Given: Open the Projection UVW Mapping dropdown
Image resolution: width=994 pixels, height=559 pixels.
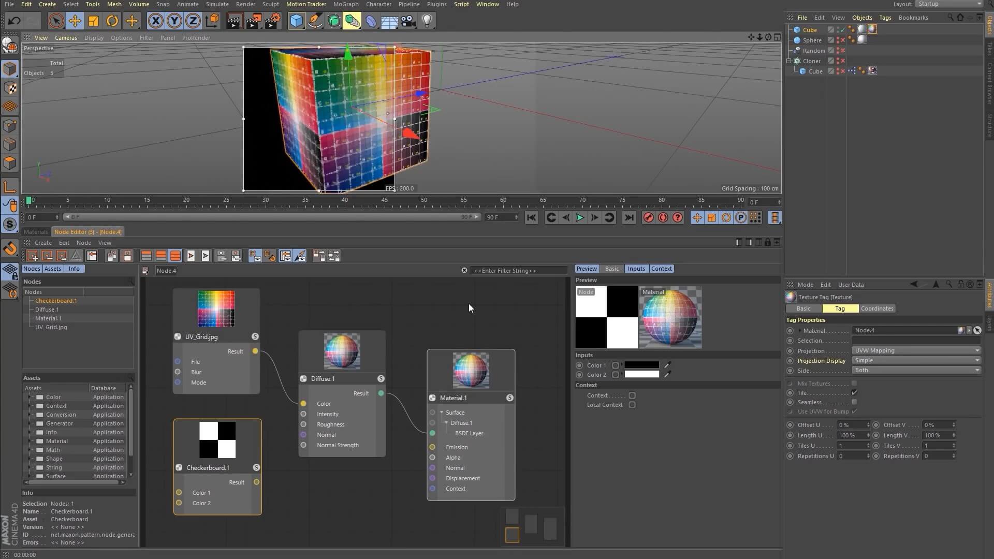Looking at the screenshot, I should coord(916,350).
